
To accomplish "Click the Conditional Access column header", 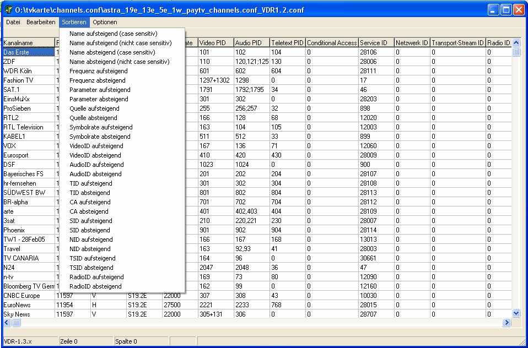I will (332, 43).
